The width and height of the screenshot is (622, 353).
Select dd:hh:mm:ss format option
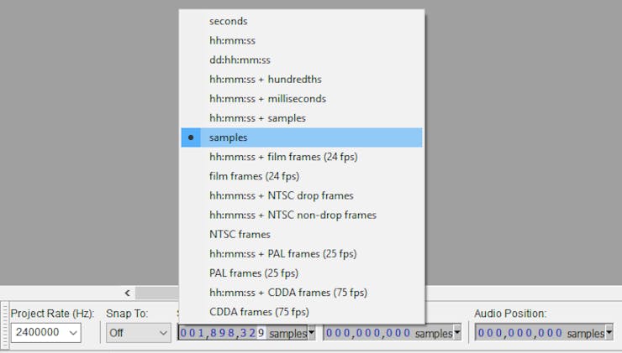tap(302, 60)
